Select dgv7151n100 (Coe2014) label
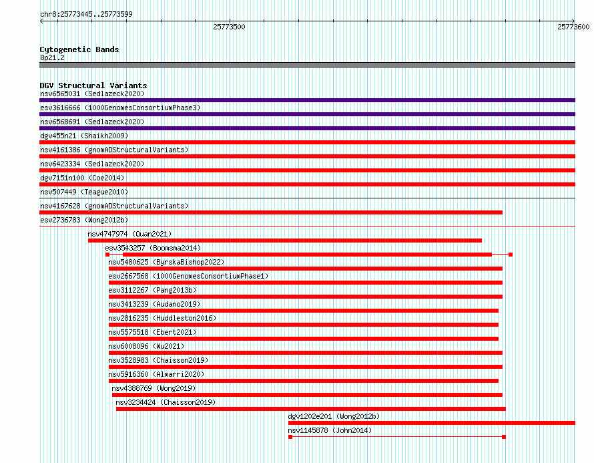 click(x=82, y=178)
